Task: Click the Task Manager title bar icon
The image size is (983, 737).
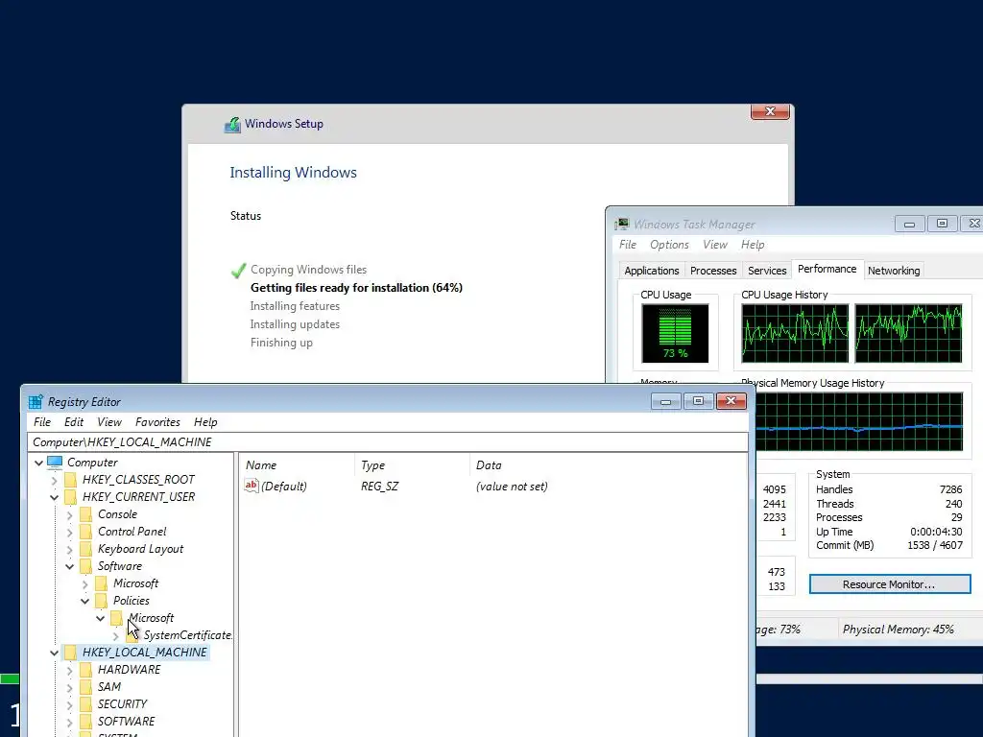Action: (622, 224)
